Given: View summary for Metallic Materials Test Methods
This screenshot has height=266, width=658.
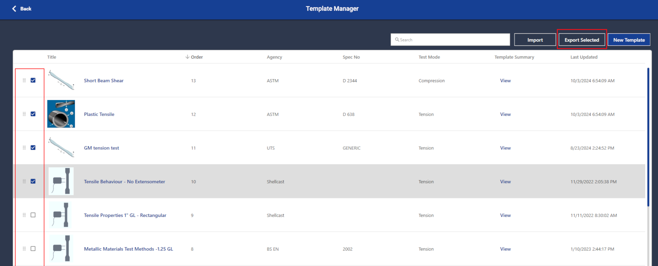Looking at the screenshot, I should click(505, 249).
